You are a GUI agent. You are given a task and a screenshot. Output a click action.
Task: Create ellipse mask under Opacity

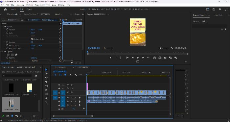click(x=8, y=55)
